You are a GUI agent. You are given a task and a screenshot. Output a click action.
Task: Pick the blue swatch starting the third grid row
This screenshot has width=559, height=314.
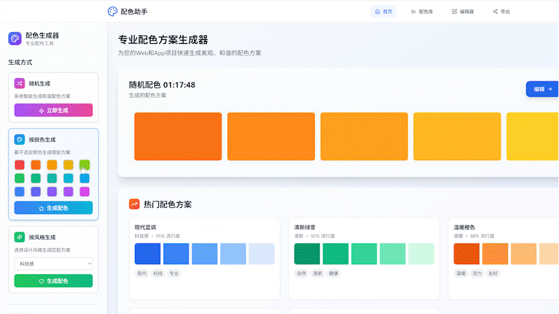coord(20,192)
